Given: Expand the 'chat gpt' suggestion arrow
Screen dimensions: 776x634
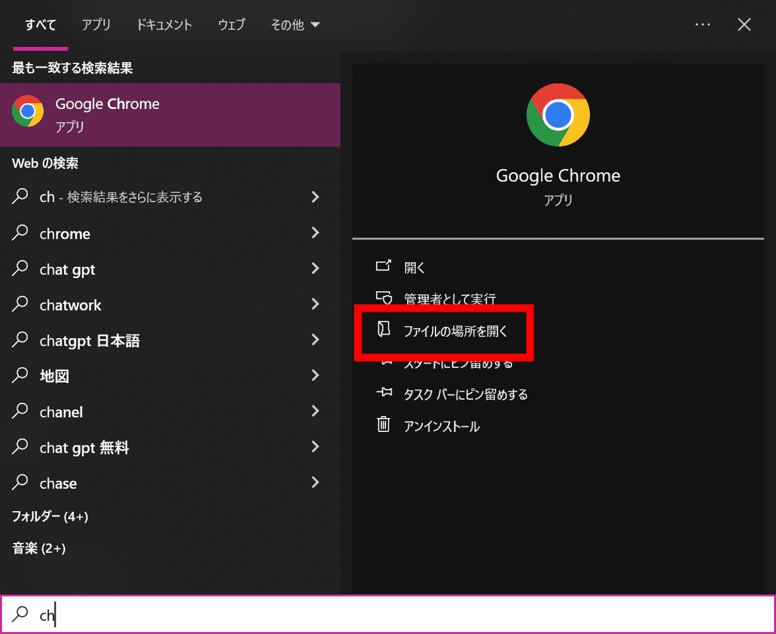Looking at the screenshot, I should 315,269.
